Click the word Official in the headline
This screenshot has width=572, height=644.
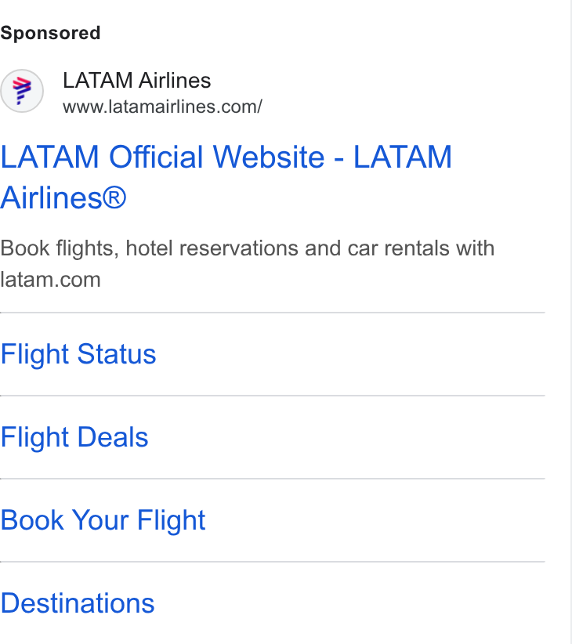156,157
